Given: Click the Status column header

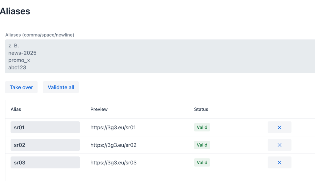Looking at the screenshot, I should click(201, 109).
